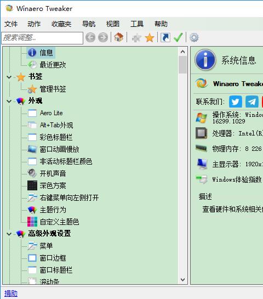Click the RAM icon beside 物理内存
The height and width of the screenshot is (299, 263).
pyautogui.click(x=201, y=148)
